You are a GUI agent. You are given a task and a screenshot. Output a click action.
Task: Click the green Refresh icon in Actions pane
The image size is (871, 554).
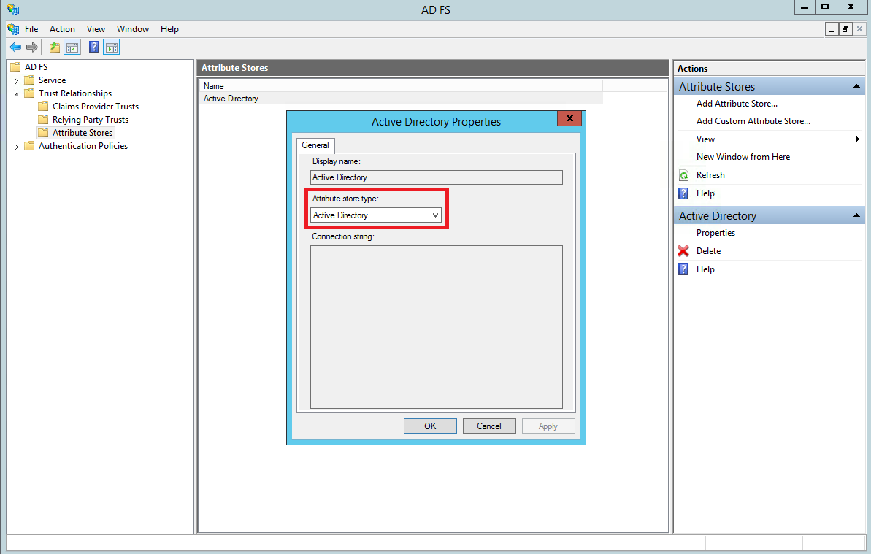(x=683, y=175)
